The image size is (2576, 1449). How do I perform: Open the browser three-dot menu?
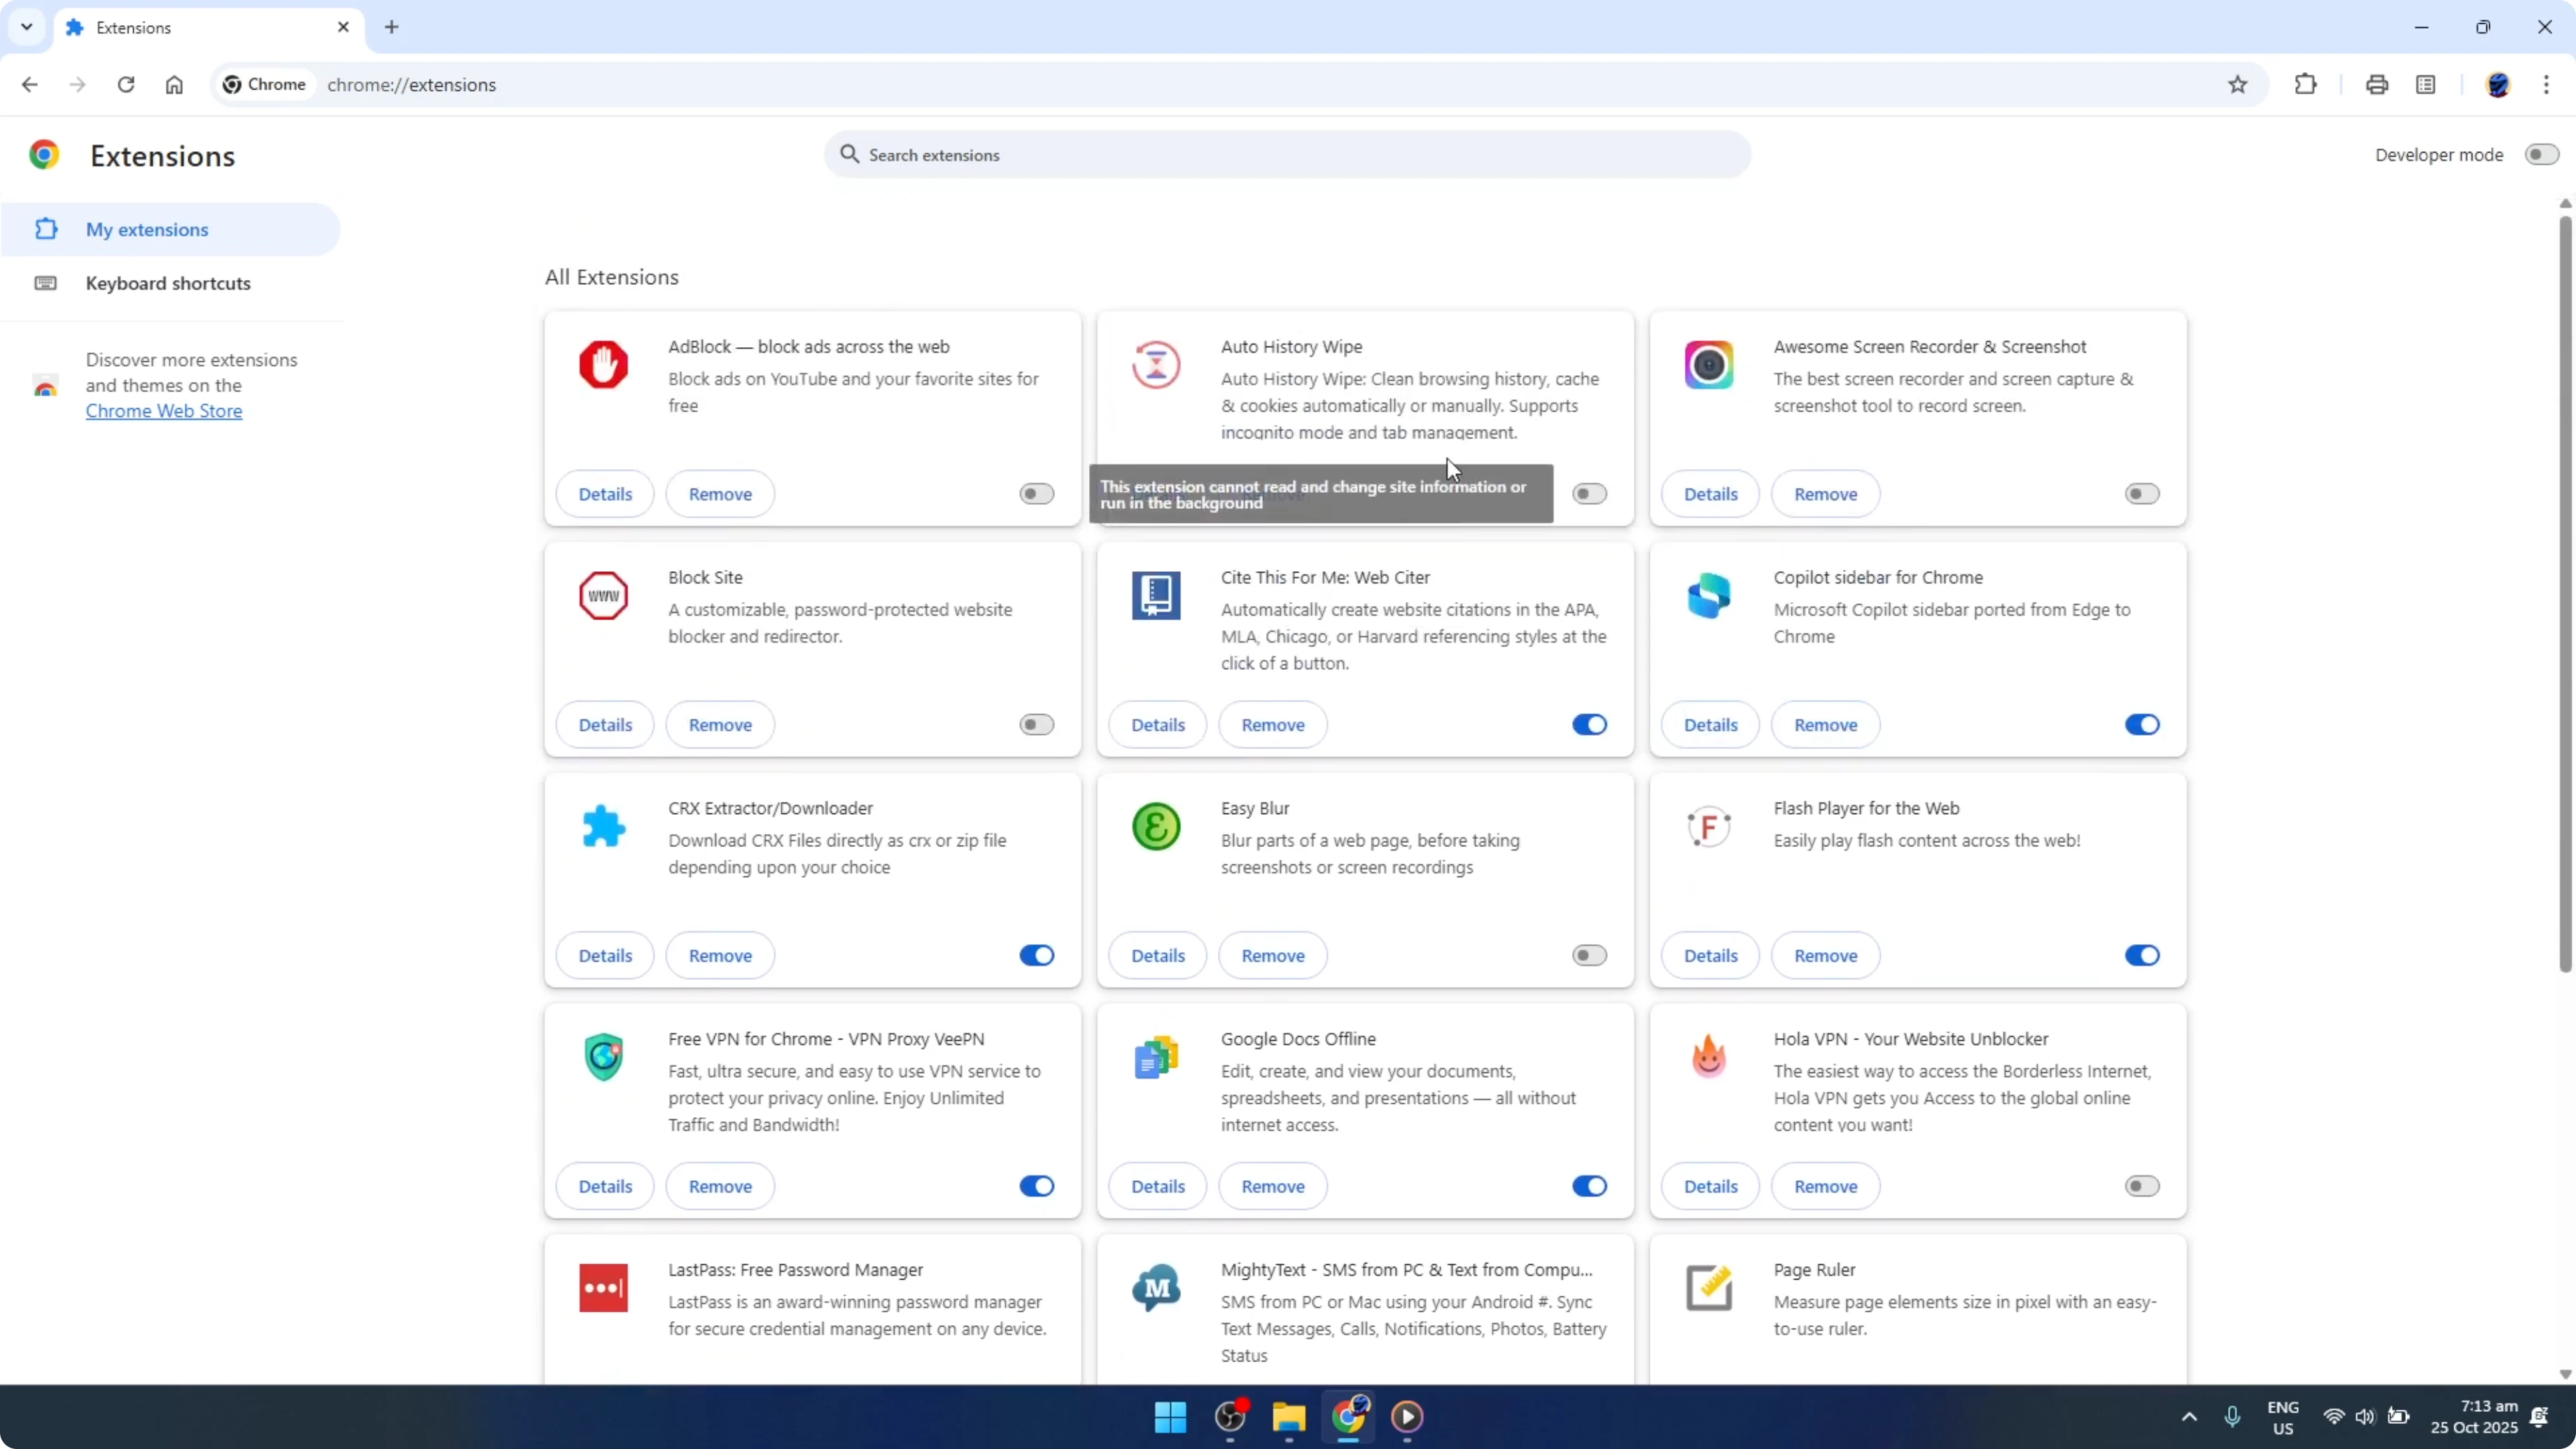point(2549,84)
